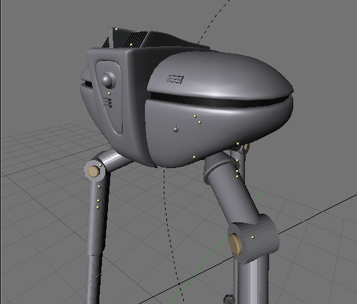This screenshot has width=357, height=304.
Task: Select the yellow origin dot below sphere knob
Action: tap(109, 94)
